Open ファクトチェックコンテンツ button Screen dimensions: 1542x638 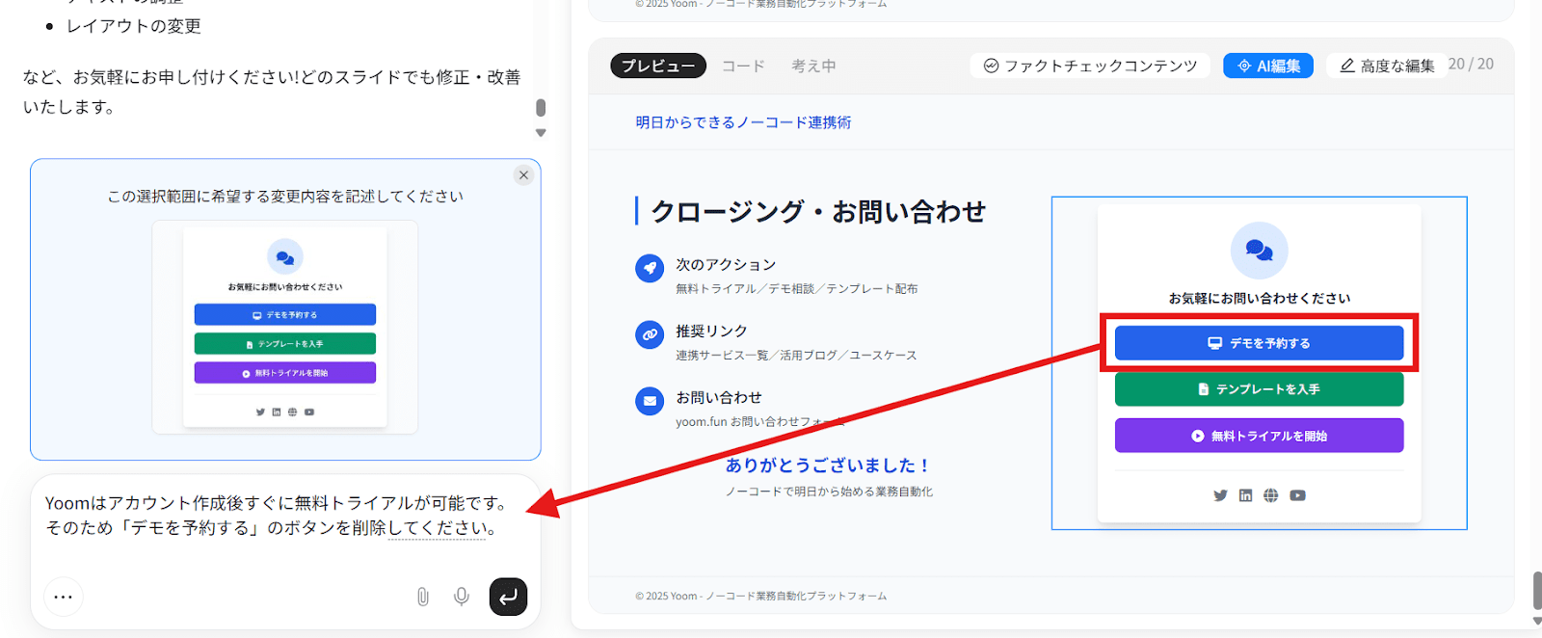click(x=1090, y=66)
